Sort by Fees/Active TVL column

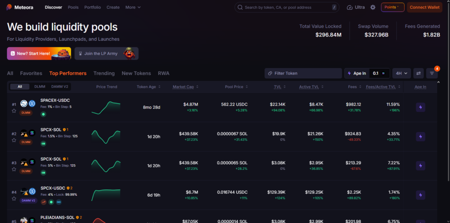(383, 87)
